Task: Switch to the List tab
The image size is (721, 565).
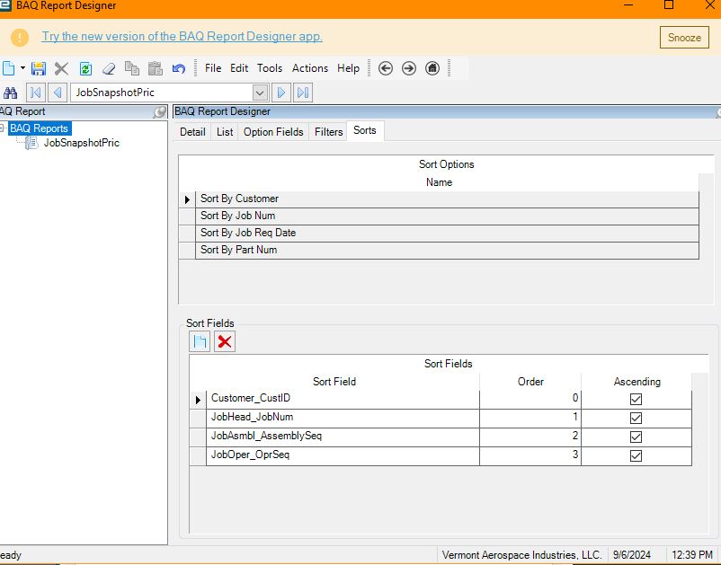Action: click(225, 132)
